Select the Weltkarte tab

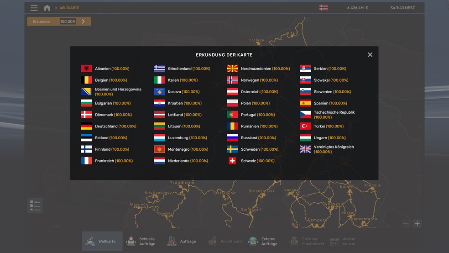coord(102,241)
